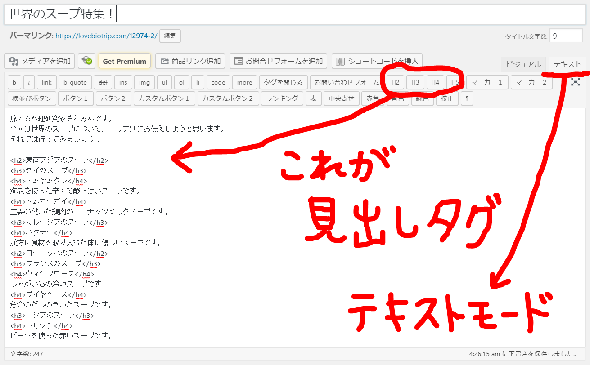The width and height of the screenshot is (590, 365).
Task: Click the Add Media (メディアを追加) button
Action: 40,61
